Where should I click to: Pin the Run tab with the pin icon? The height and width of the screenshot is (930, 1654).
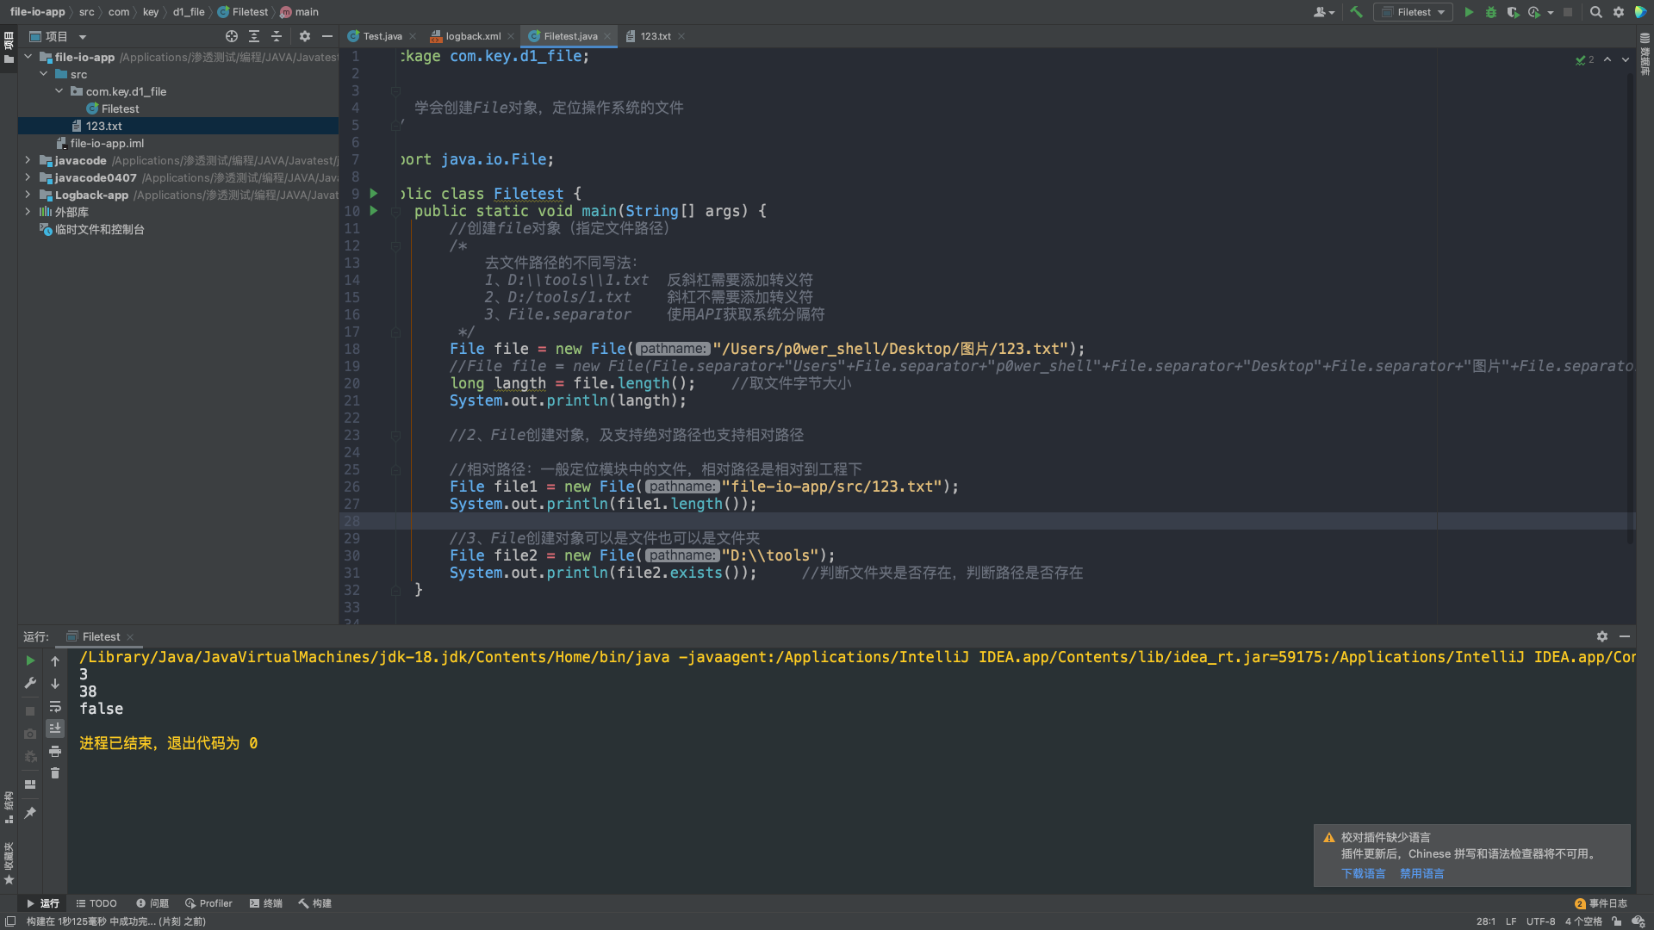click(30, 812)
